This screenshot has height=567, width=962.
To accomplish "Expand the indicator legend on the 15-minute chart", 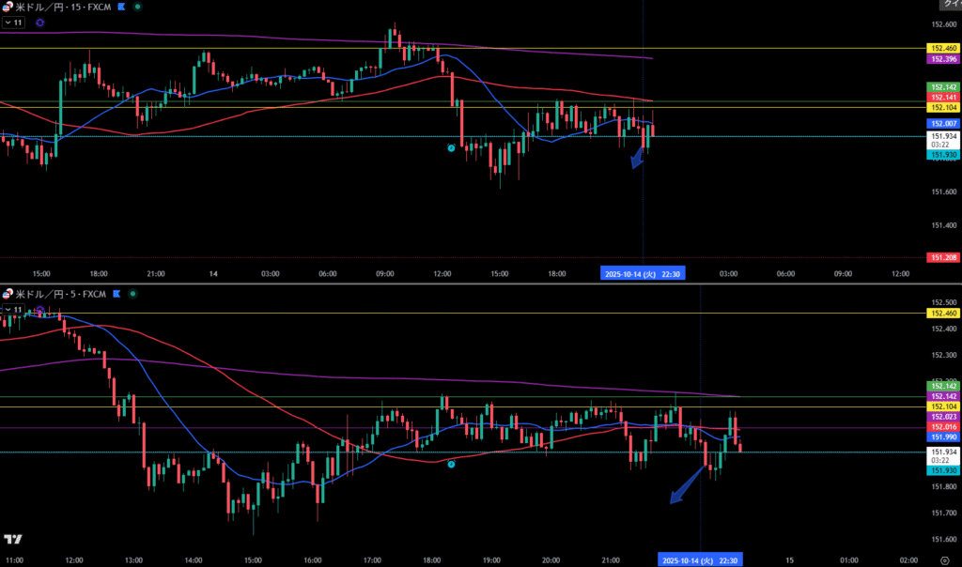I will pos(13,22).
